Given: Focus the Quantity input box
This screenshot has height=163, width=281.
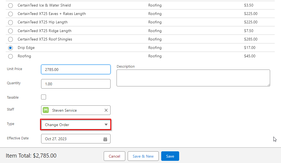Looking at the screenshot, I should 76,84.
